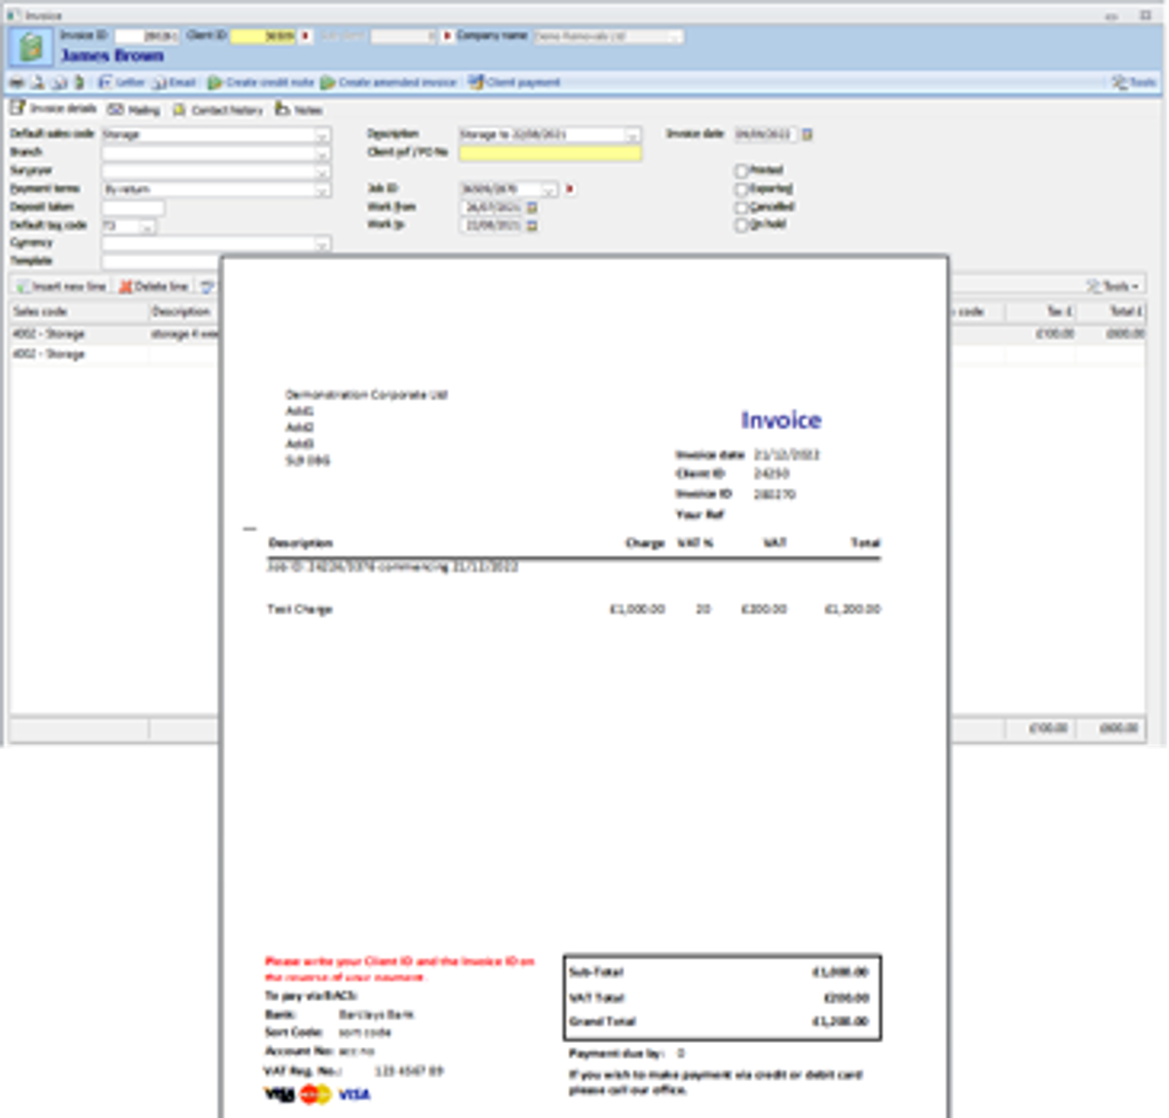
Task: Click the yellow Client ref / PO No field
Action: pyautogui.click(x=550, y=153)
